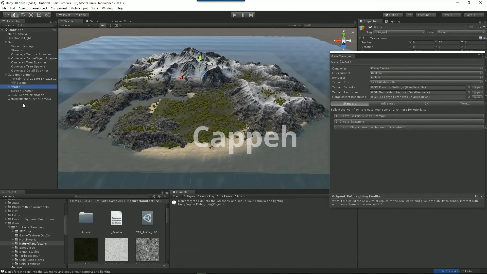The width and height of the screenshot is (487, 274).
Task: Select the Hand tool in toolbar
Action: 6,15
